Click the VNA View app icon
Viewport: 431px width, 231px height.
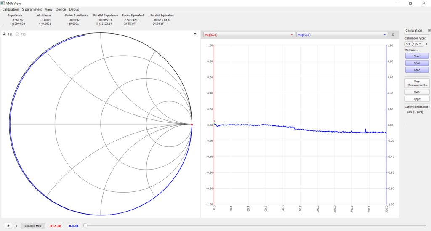(3, 3)
